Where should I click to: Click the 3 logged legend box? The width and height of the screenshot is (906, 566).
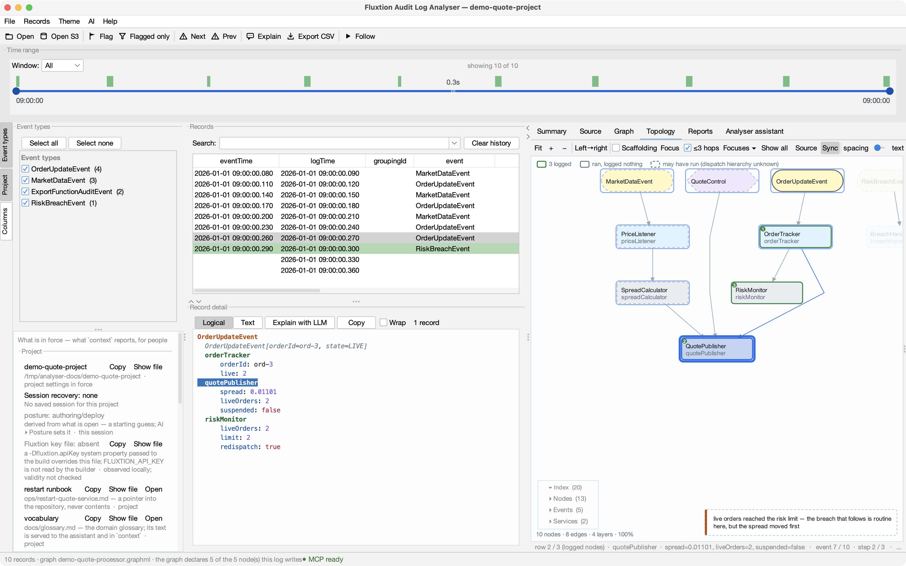[541, 164]
